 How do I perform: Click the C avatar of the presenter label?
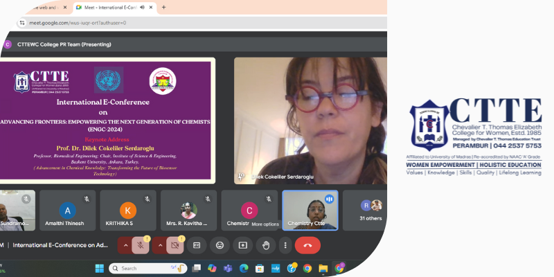click(x=8, y=44)
